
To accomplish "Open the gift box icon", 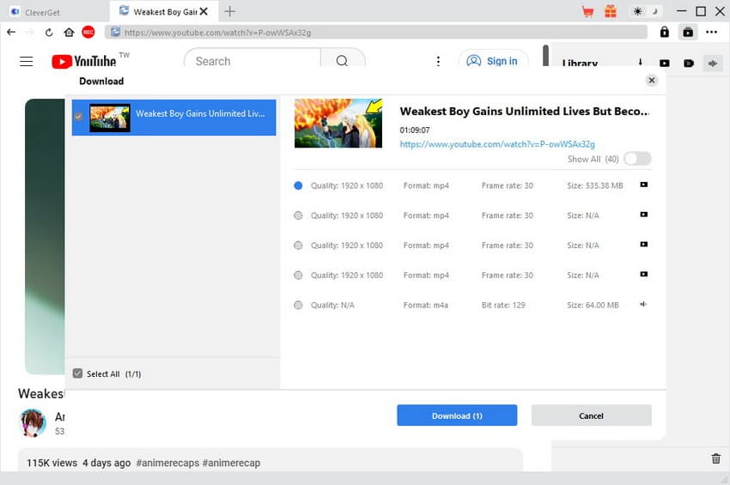I will (610, 11).
